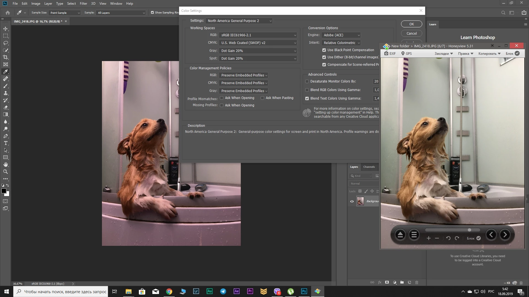This screenshot has height=297, width=529.
Task: Rotate image left in Honeyview
Action: [448, 238]
